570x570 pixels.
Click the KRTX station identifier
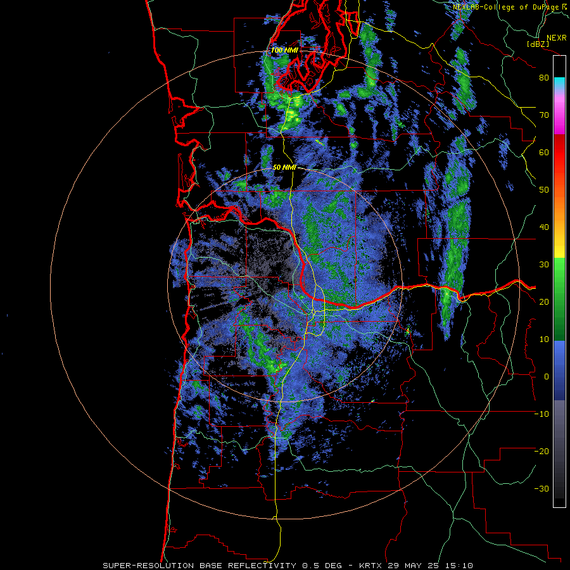point(372,566)
